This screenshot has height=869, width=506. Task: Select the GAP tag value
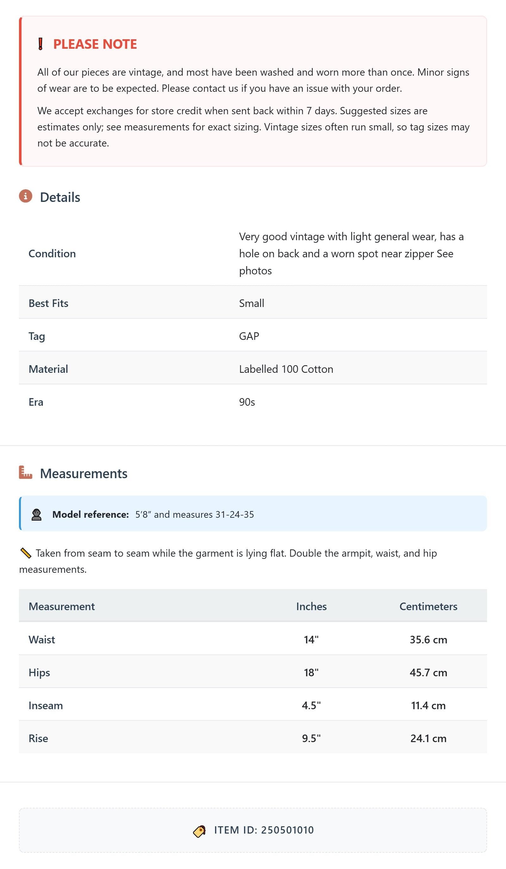click(249, 336)
